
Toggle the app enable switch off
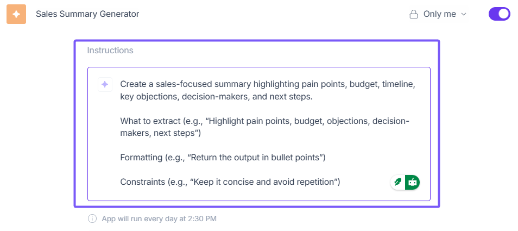click(x=500, y=14)
